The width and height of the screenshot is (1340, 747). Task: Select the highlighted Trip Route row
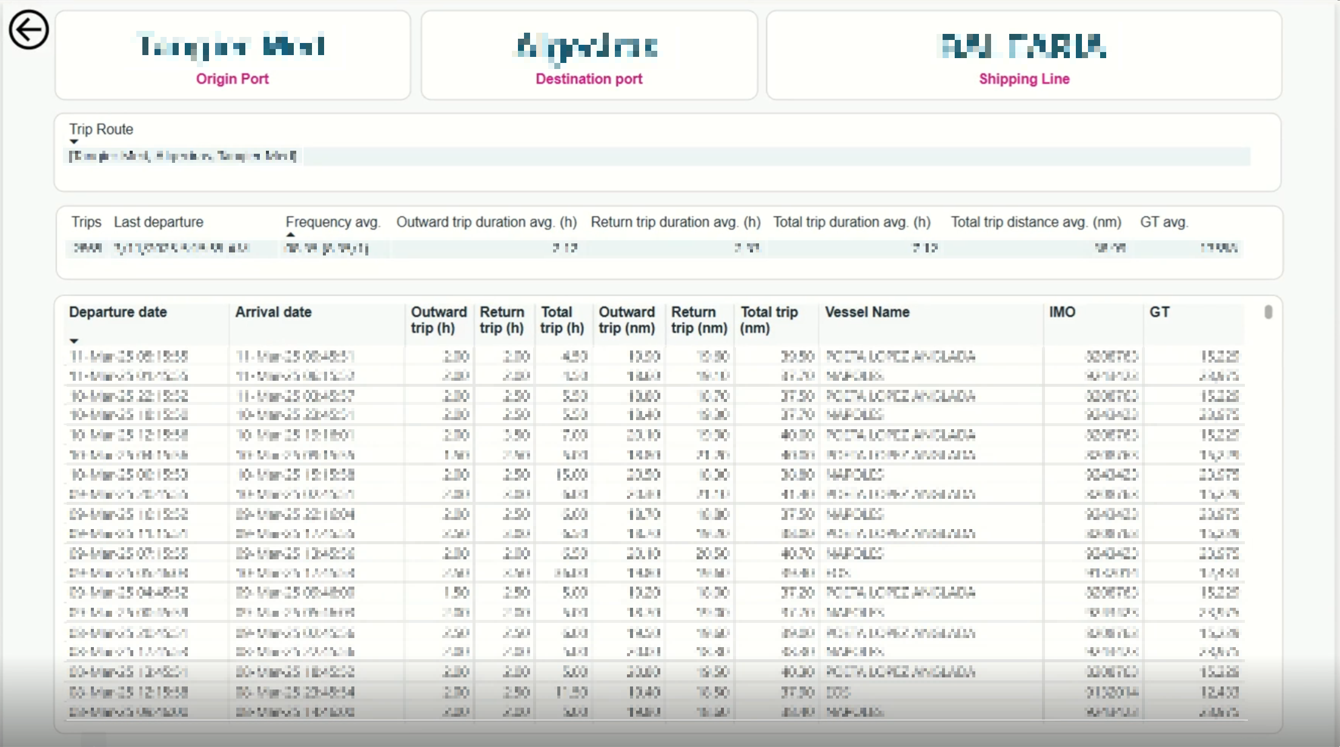(x=183, y=156)
